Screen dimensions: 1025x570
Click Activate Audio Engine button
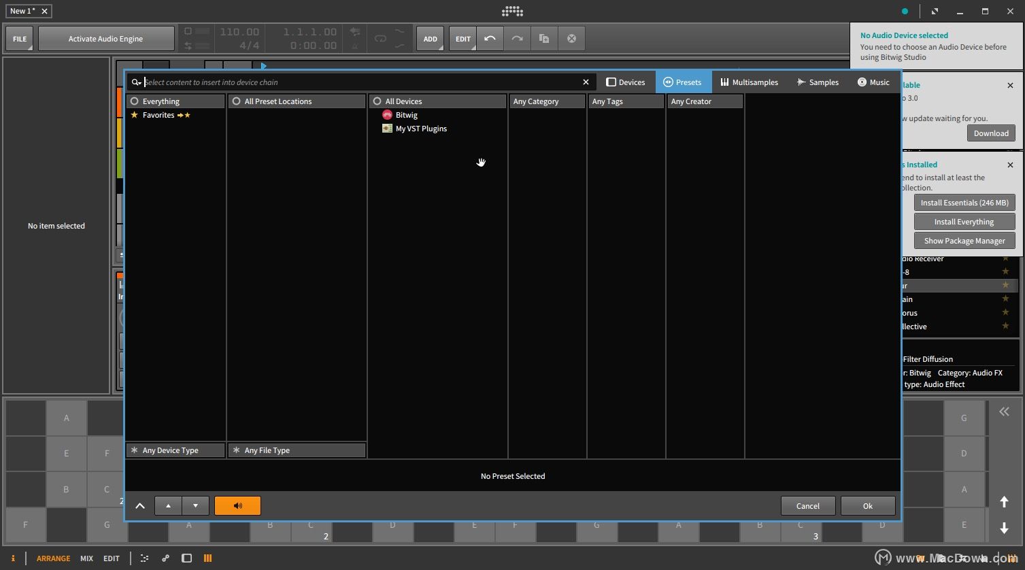(106, 39)
